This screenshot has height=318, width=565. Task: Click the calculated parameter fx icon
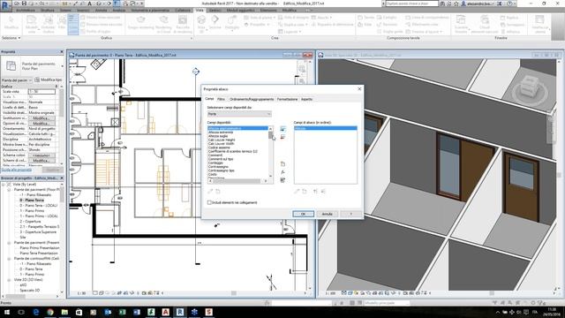click(x=282, y=172)
